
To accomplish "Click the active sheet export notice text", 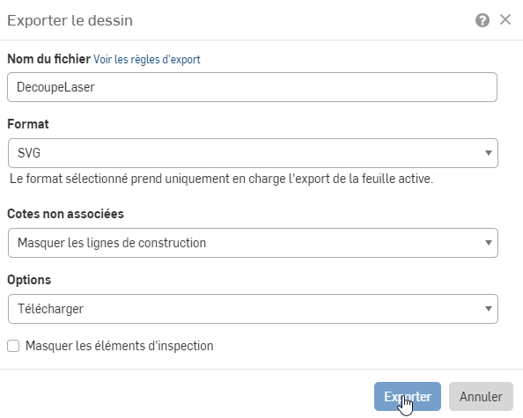I will pyautogui.click(x=221, y=179).
